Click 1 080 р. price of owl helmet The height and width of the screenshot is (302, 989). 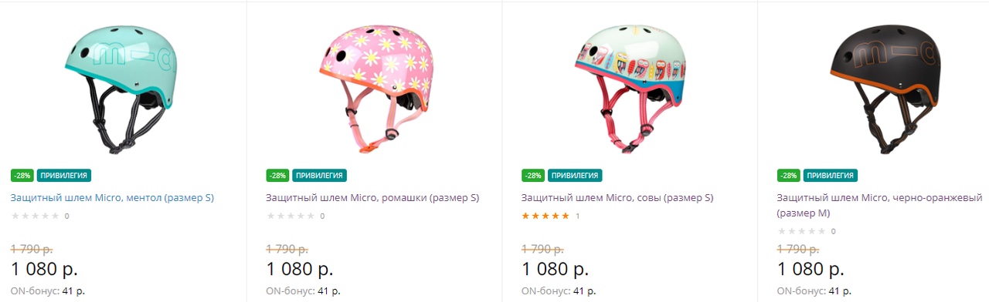point(556,269)
